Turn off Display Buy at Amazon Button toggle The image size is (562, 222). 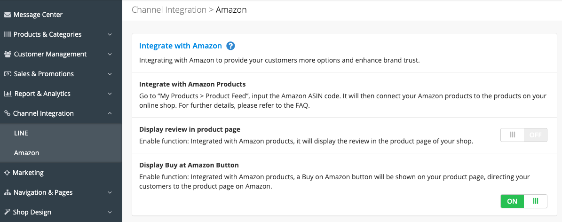click(523, 201)
